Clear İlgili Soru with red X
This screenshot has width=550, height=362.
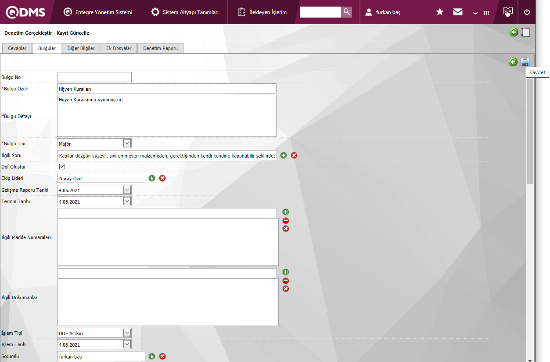tap(294, 155)
